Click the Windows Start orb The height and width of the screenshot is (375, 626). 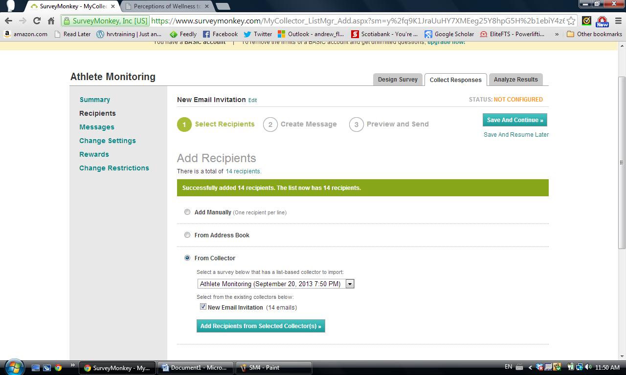coord(14,367)
